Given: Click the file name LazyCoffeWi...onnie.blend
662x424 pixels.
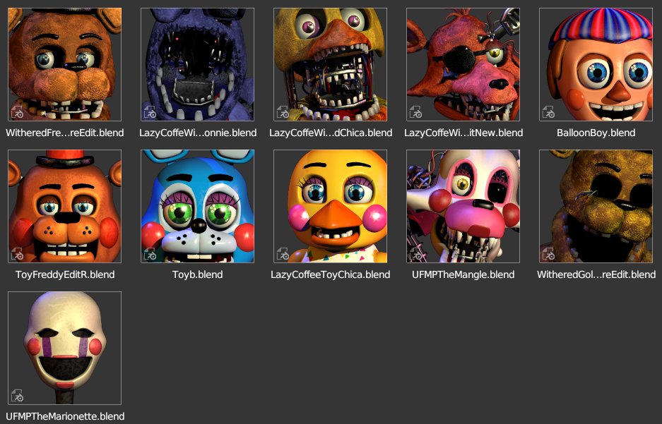Looking at the screenshot, I should [x=198, y=133].
